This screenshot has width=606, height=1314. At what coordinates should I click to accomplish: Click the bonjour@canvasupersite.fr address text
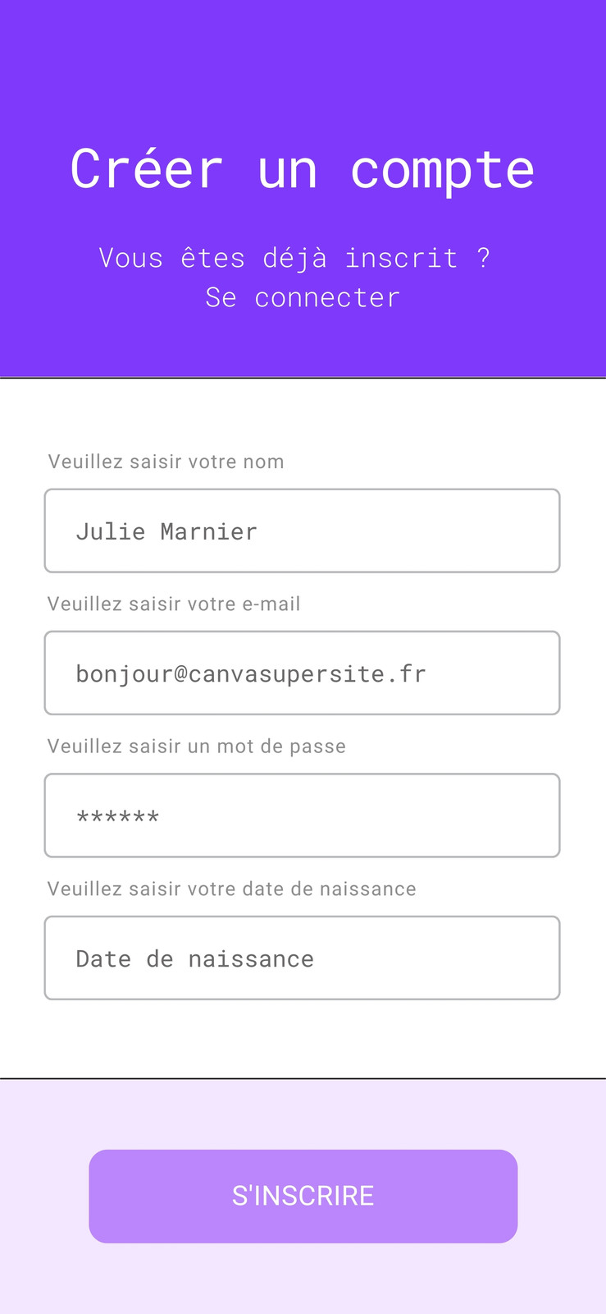coord(251,674)
